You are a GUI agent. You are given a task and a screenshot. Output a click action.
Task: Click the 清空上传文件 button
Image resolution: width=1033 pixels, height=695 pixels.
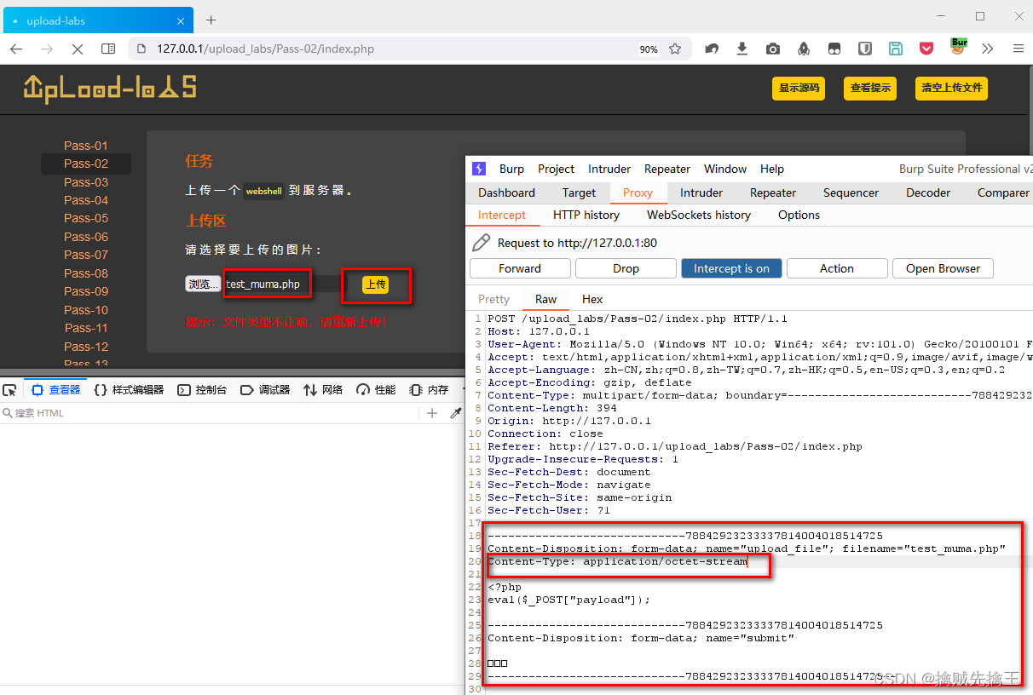tap(952, 88)
